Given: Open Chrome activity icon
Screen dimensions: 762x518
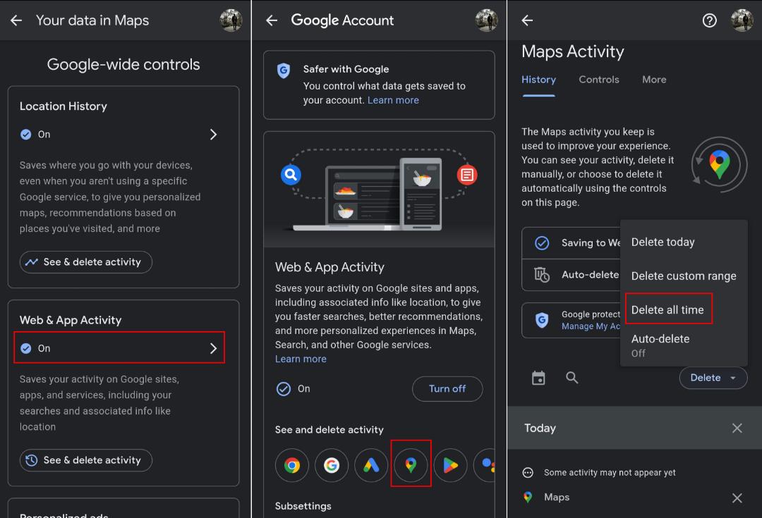Looking at the screenshot, I should pyautogui.click(x=292, y=465).
